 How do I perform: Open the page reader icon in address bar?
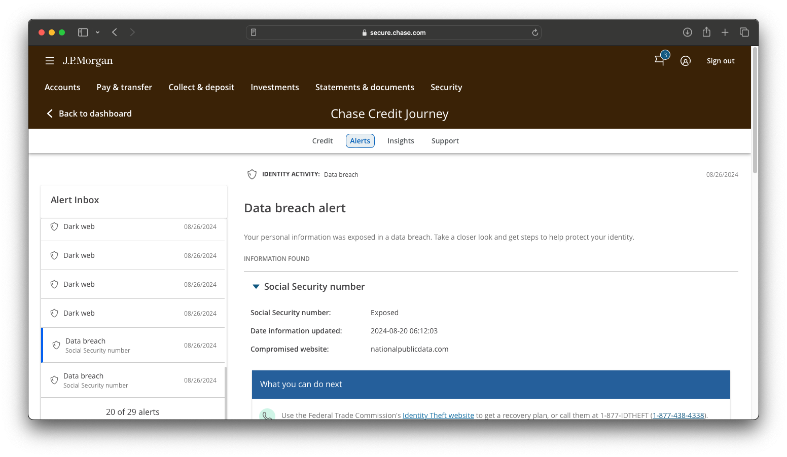pyautogui.click(x=254, y=32)
